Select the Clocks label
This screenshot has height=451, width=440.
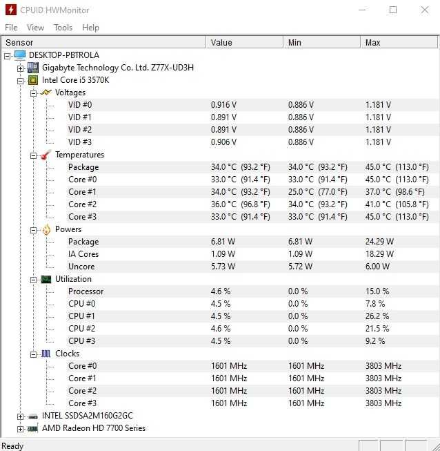[67, 354]
